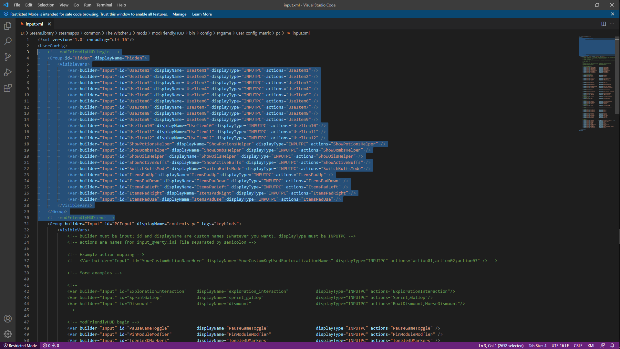Split the editor to the right
This screenshot has height=349, width=620.
[x=604, y=24]
